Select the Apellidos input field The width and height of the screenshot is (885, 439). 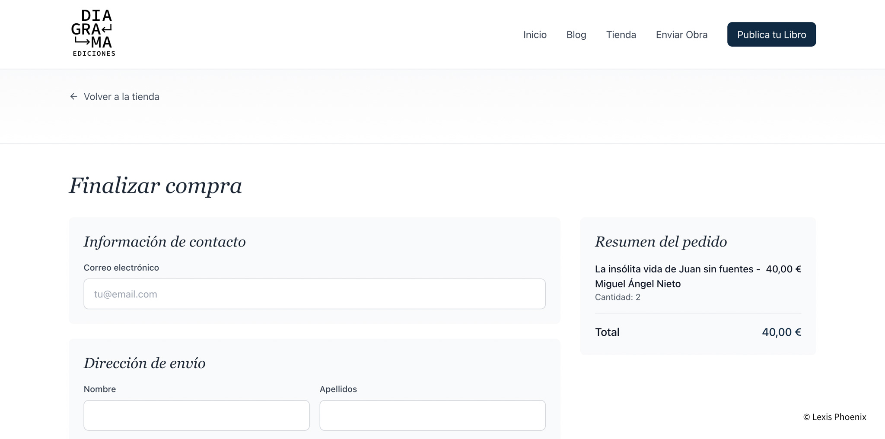coord(432,415)
